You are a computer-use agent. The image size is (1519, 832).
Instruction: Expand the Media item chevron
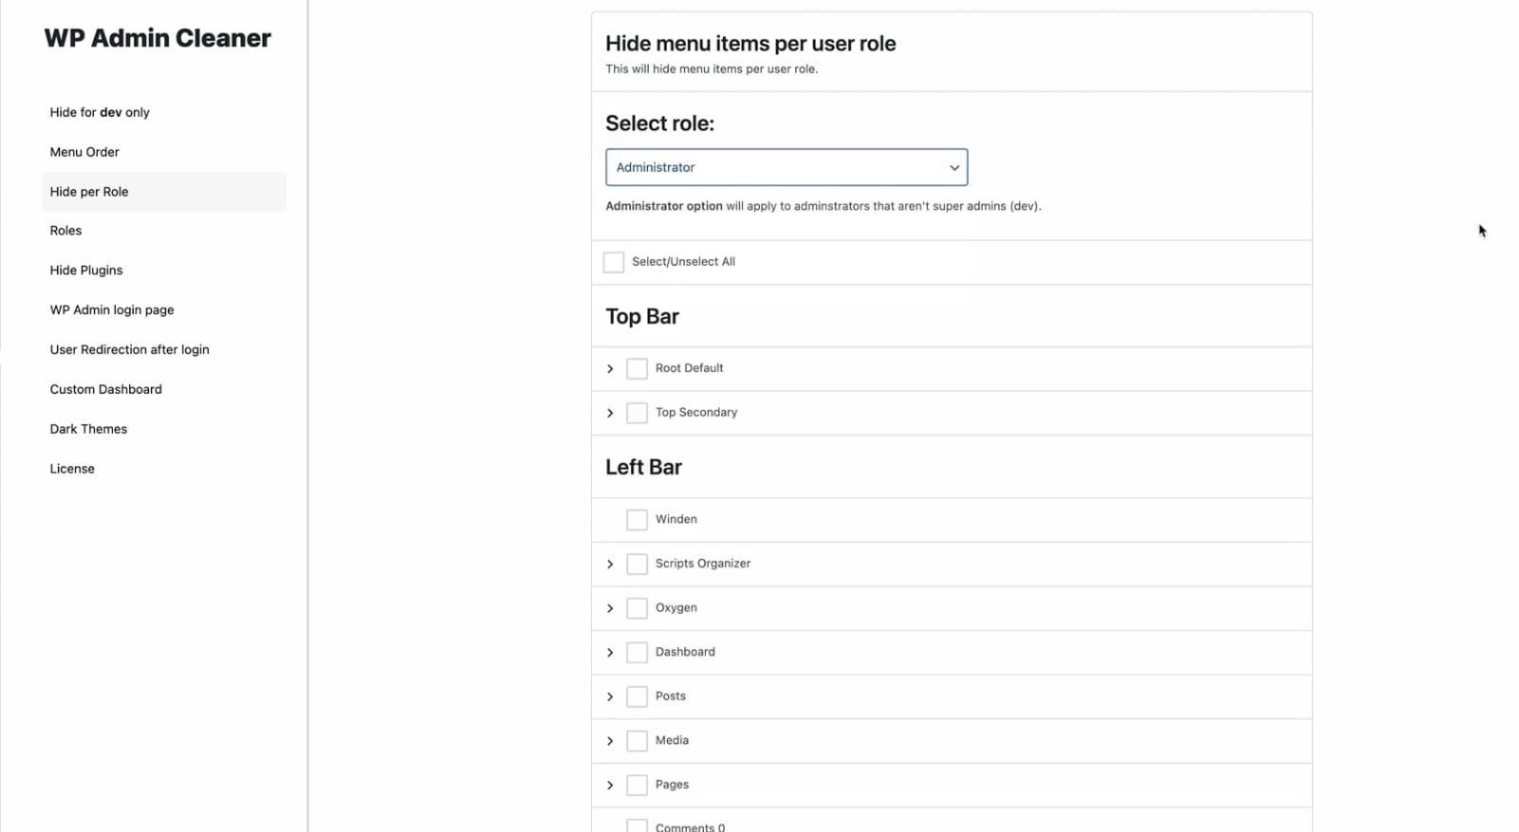point(610,740)
